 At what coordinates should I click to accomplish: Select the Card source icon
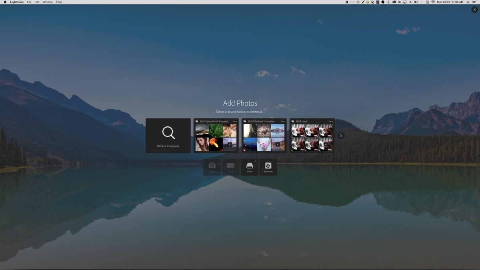pyautogui.click(x=231, y=167)
